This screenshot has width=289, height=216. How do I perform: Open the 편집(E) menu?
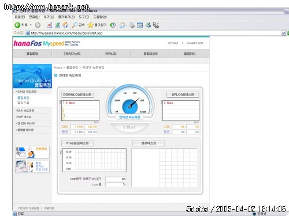click(34, 17)
